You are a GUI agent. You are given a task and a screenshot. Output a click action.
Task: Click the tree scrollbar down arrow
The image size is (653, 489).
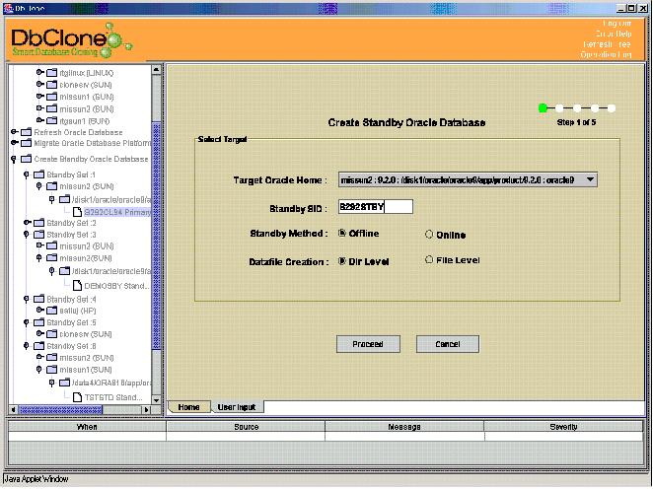click(157, 400)
